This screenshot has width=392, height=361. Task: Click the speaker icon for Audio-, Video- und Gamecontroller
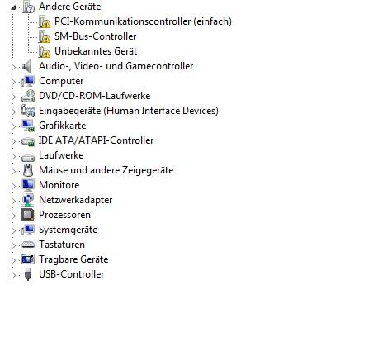tap(27, 66)
